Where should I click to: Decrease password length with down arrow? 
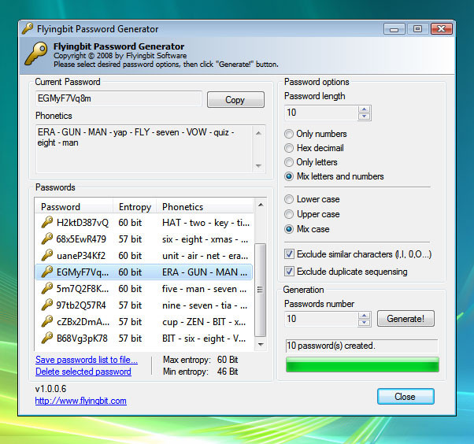point(365,117)
